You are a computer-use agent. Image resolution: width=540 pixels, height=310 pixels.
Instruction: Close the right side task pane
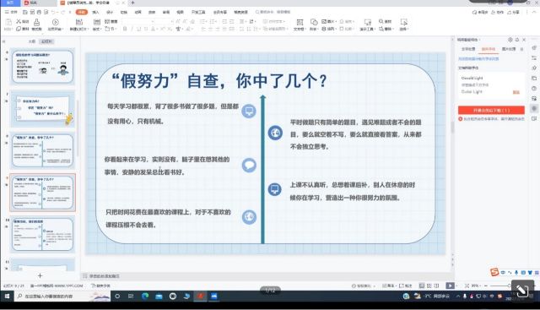pos(524,40)
